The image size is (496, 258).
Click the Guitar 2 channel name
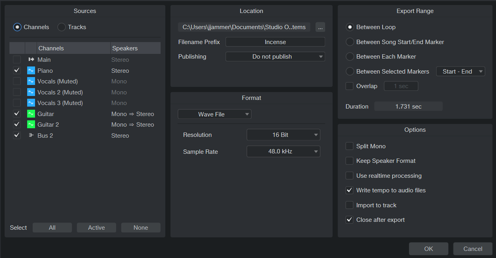click(x=48, y=125)
